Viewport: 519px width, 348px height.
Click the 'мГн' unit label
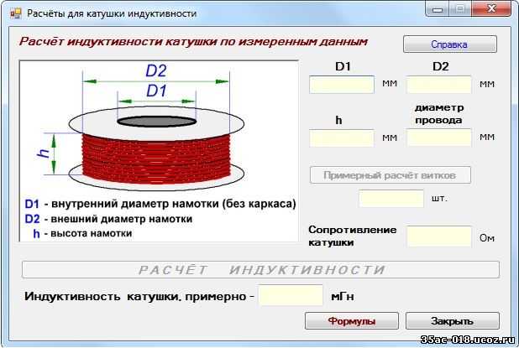[x=343, y=297]
